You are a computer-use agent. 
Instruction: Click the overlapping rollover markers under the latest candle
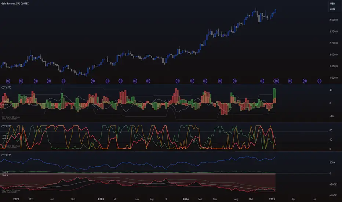(x=276, y=81)
